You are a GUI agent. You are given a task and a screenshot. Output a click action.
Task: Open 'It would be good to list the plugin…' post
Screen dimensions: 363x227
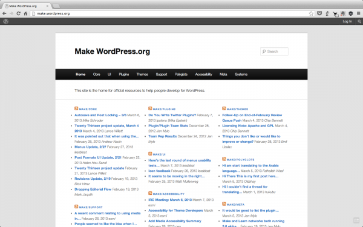point(250,211)
